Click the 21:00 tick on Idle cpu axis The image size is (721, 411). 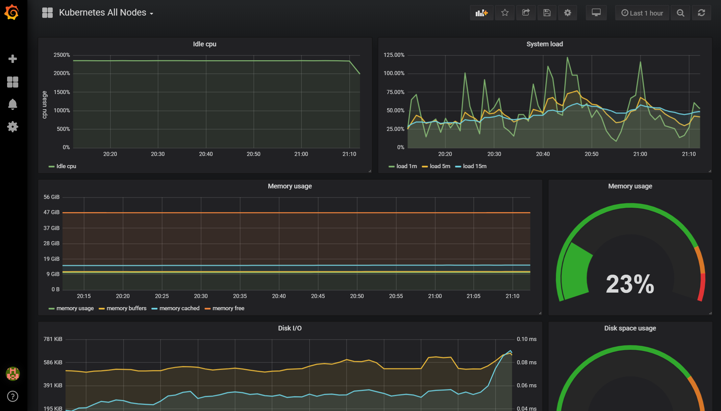[x=301, y=154]
